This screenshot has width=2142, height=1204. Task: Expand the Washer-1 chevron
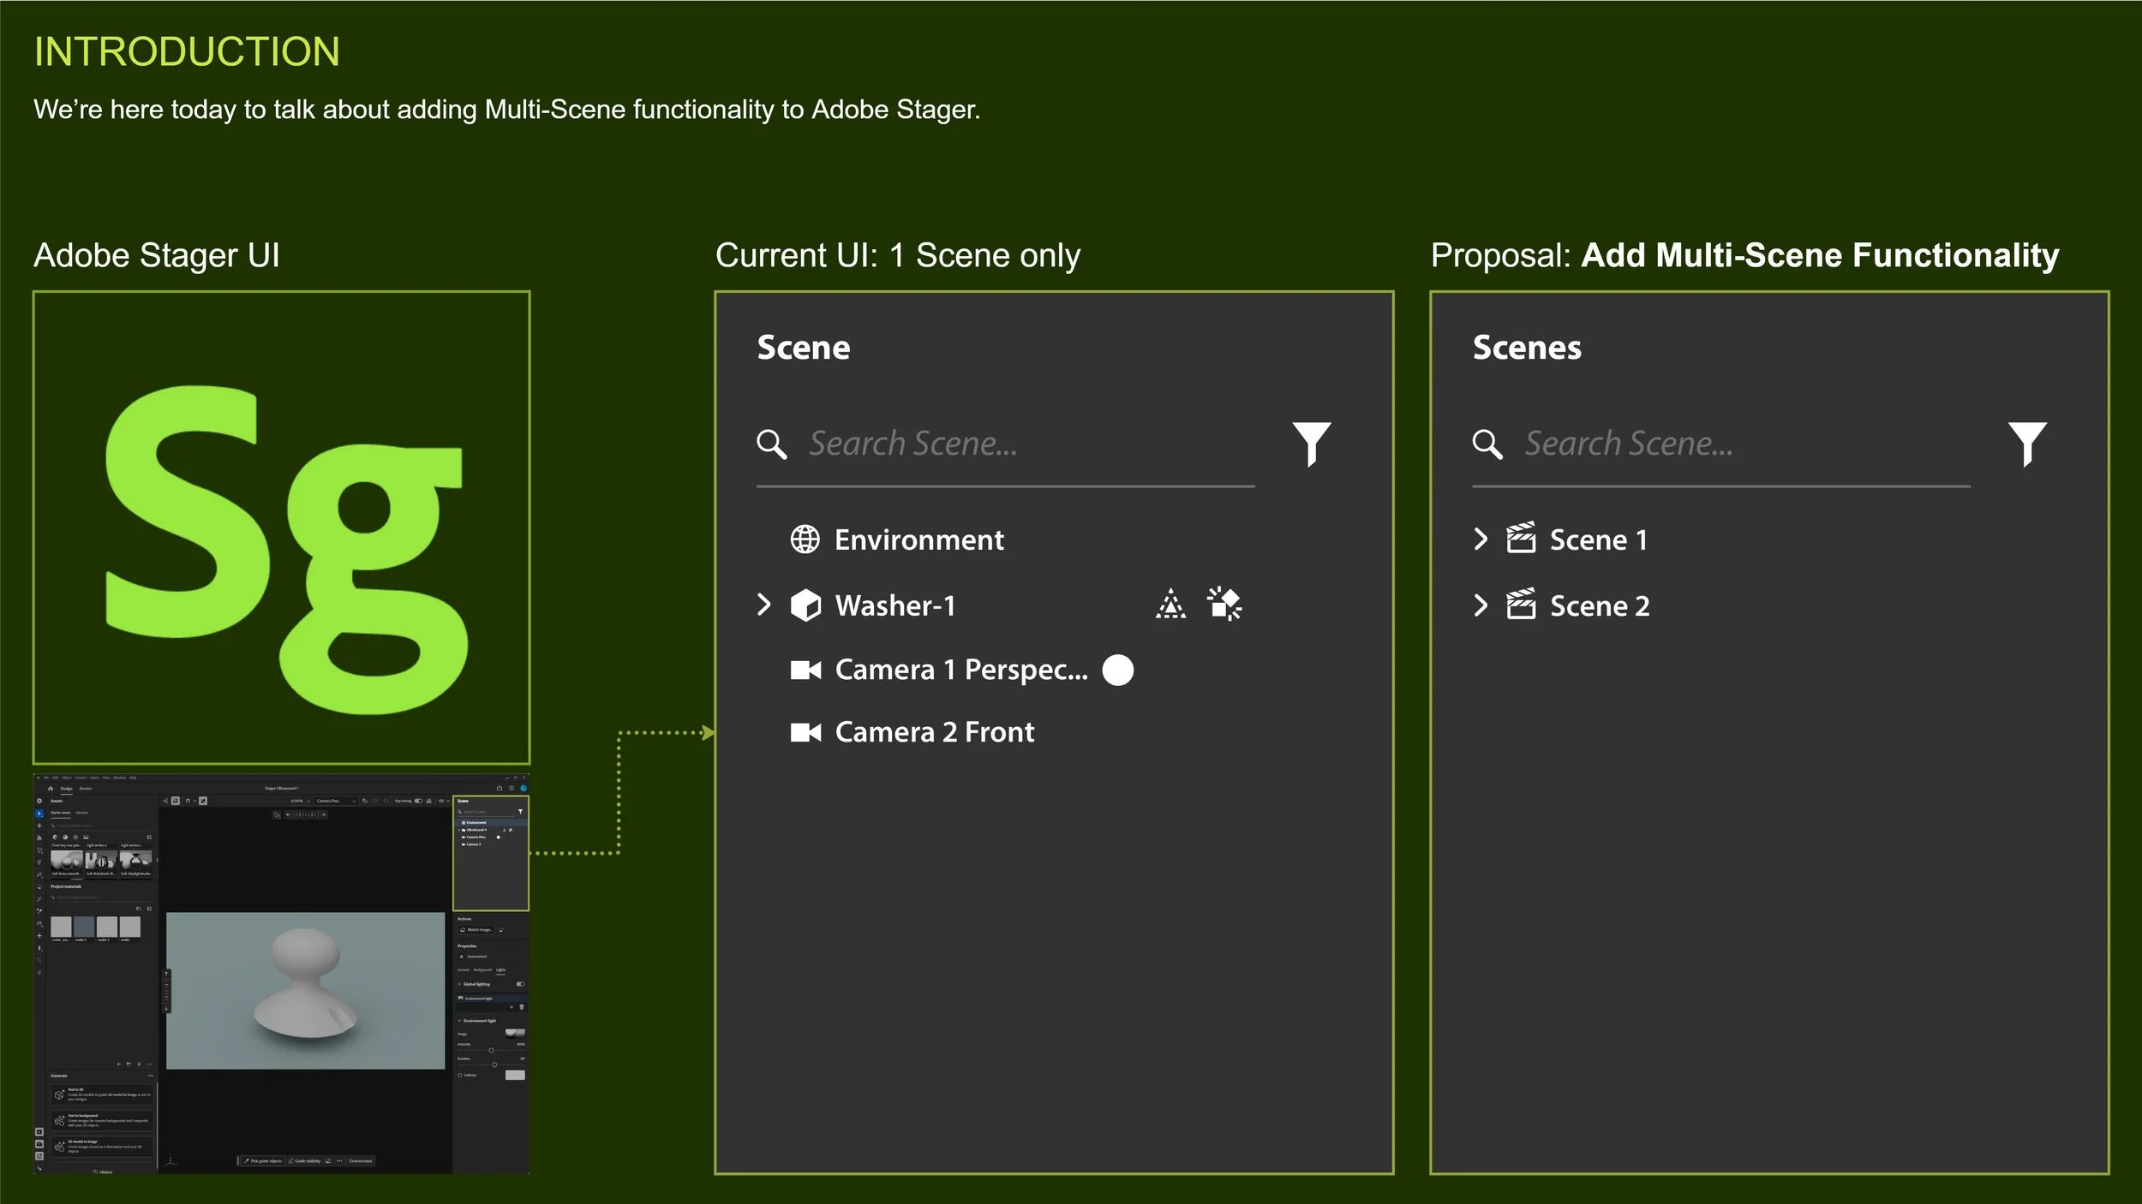click(x=764, y=605)
